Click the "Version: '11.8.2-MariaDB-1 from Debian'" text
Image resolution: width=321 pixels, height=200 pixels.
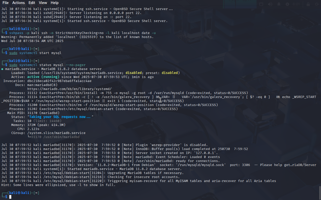click(117, 165)
